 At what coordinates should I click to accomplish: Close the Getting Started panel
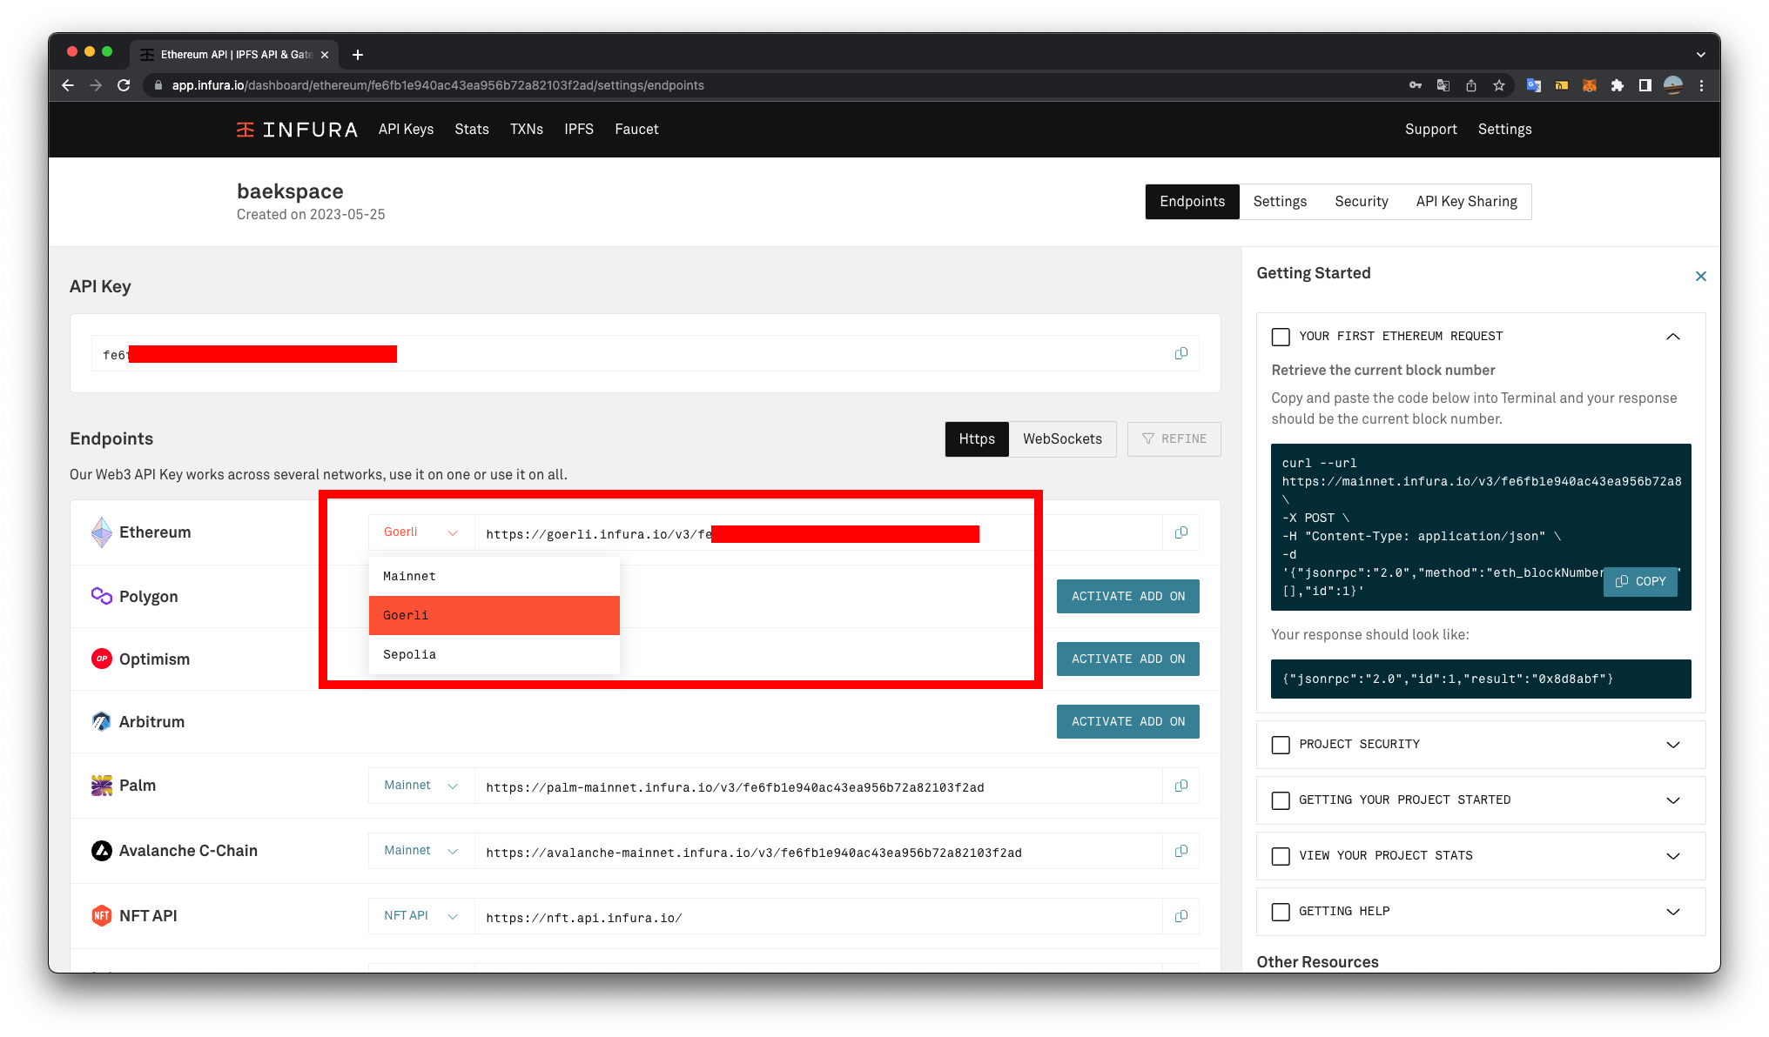(x=1700, y=277)
